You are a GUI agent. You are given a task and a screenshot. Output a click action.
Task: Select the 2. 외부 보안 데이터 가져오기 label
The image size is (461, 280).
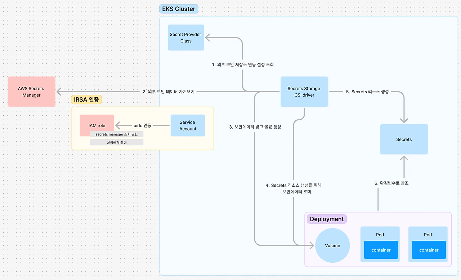[x=169, y=92]
